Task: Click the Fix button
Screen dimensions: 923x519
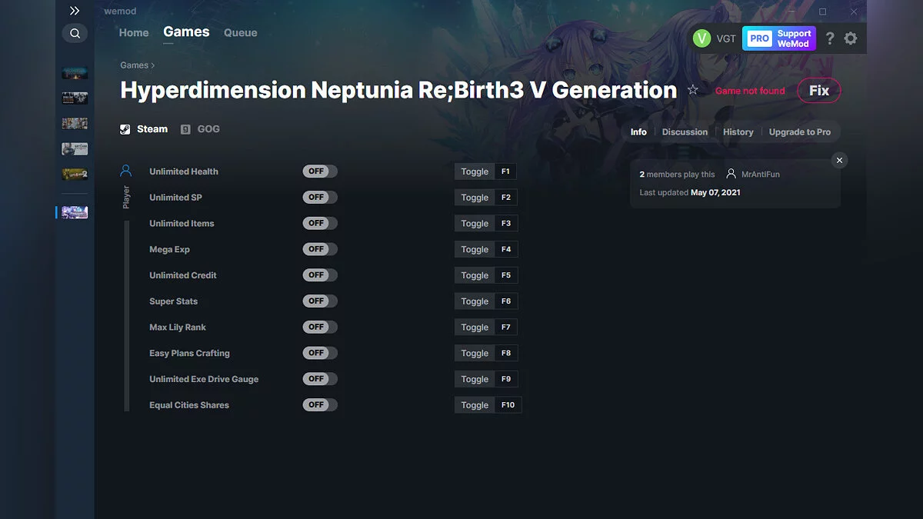Action: point(818,91)
